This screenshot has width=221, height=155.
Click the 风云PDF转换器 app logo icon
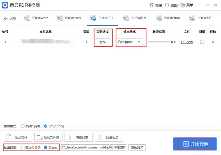[5, 6]
